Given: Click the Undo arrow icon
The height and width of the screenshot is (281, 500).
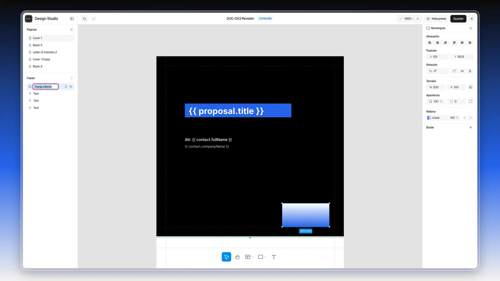Looking at the screenshot, I should pyautogui.click(x=84, y=19).
